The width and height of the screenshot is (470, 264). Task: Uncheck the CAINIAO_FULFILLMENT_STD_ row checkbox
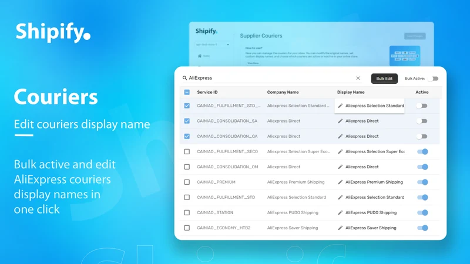pyautogui.click(x=187, y=106)
